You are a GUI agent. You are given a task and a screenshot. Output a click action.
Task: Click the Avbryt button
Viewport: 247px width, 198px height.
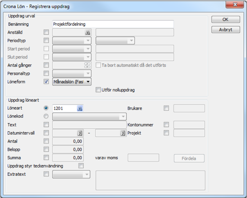click(x=226, y=29)
